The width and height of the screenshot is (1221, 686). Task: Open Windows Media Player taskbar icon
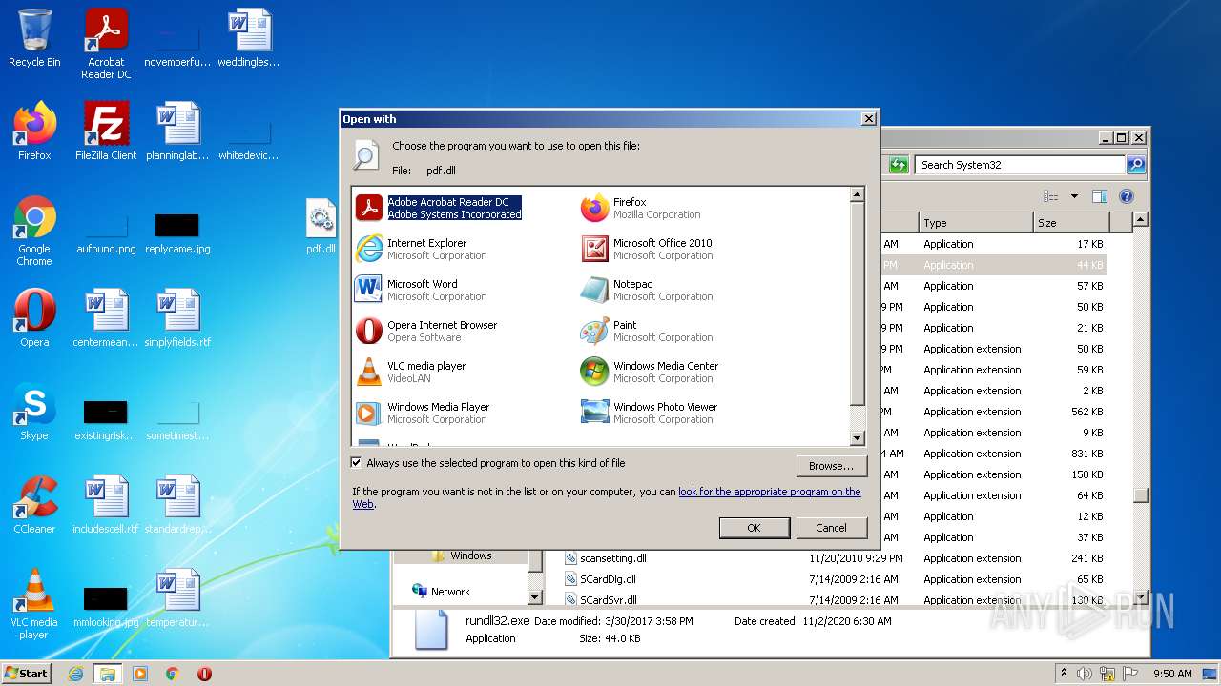point(140,674)
